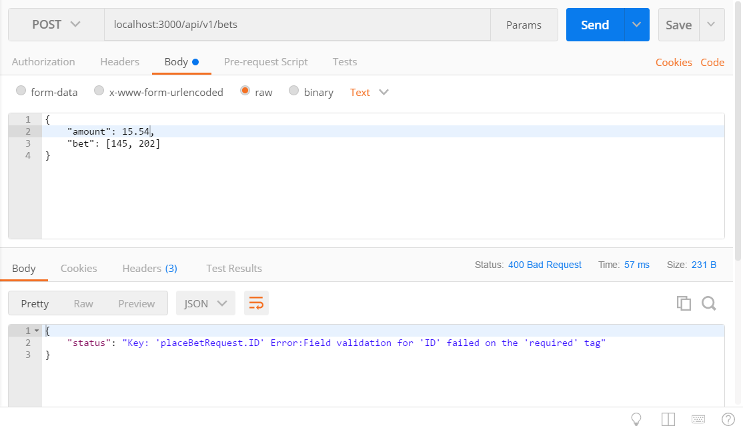Image resolution: width=743 pixels, height=432 pixels.
Task: Click the Params button
Action: 524,25
